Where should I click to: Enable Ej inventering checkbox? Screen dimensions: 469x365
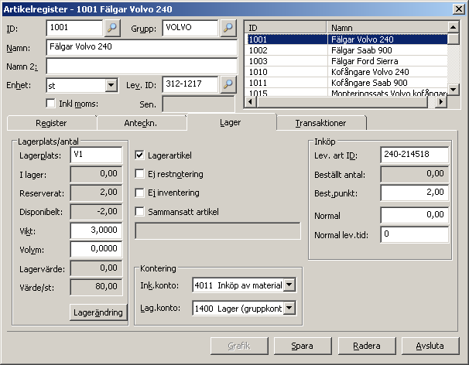[139, 193]
